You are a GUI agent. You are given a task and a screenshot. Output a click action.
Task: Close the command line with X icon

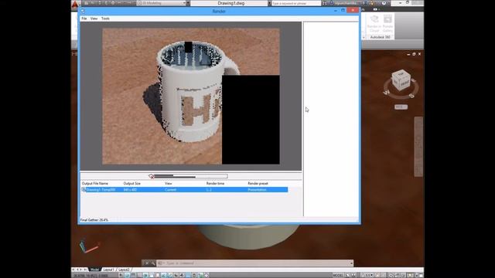(x=147, y=263)
